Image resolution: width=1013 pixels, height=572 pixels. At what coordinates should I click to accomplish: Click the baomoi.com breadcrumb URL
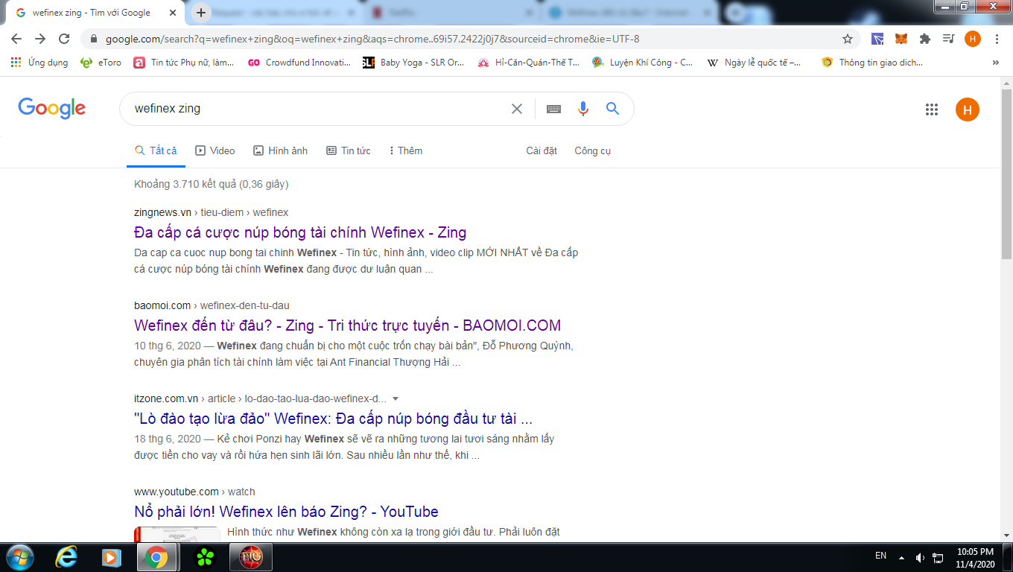[x=212, y=305]
